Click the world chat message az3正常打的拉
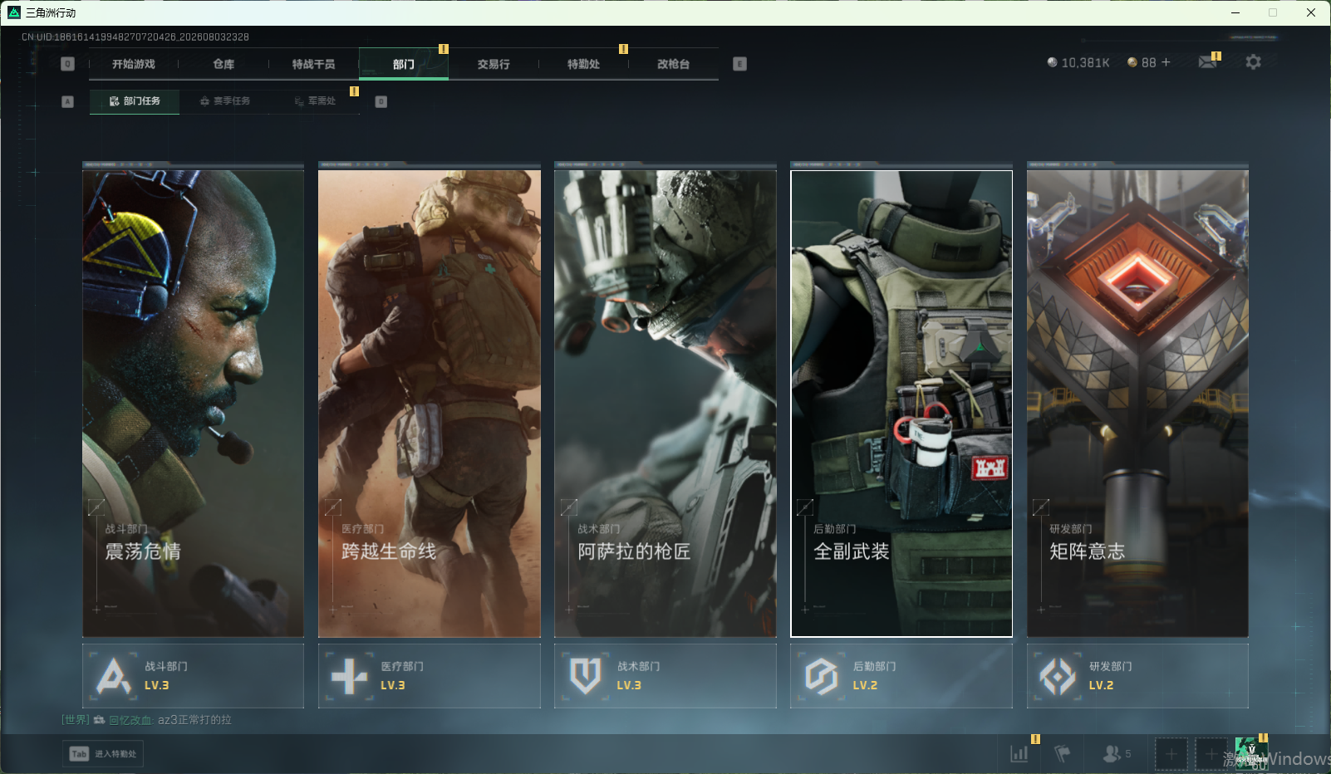Viewport: 1331px width, 774px height. point(194,720)
